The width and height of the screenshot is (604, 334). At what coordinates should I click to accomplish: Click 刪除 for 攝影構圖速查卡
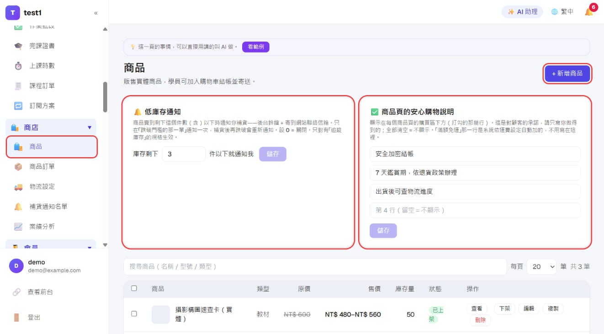[480, 320]
